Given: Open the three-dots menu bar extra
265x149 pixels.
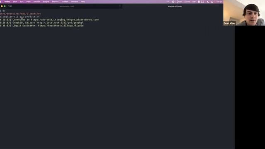Looking at the screenshot, I should 168,2.
